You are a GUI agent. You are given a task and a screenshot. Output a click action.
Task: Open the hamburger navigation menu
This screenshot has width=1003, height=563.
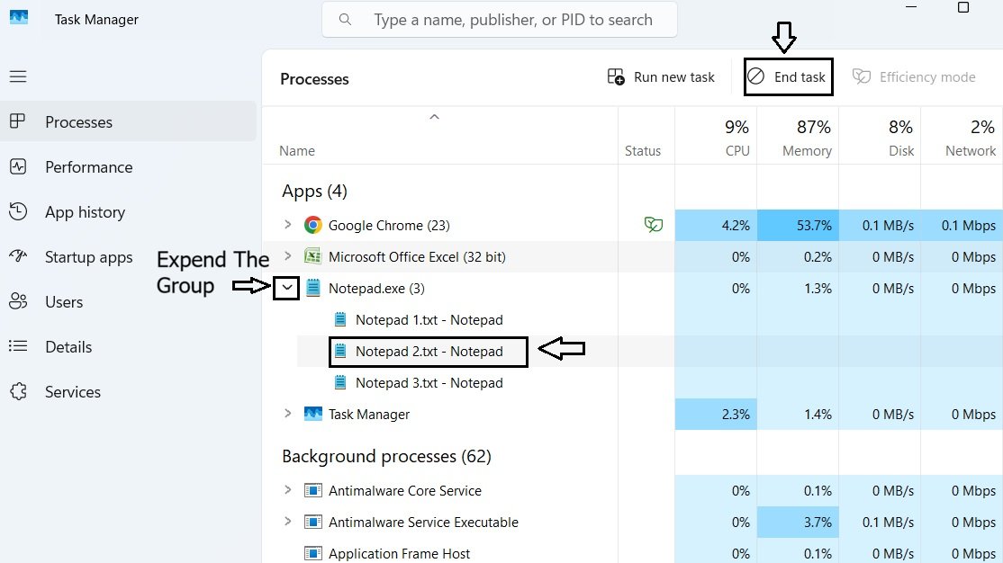(x=18, y=76)
